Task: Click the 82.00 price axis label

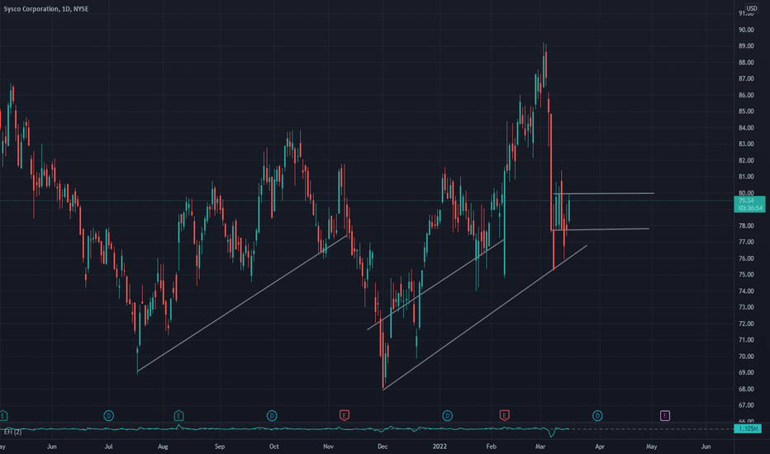Action: 746,160
